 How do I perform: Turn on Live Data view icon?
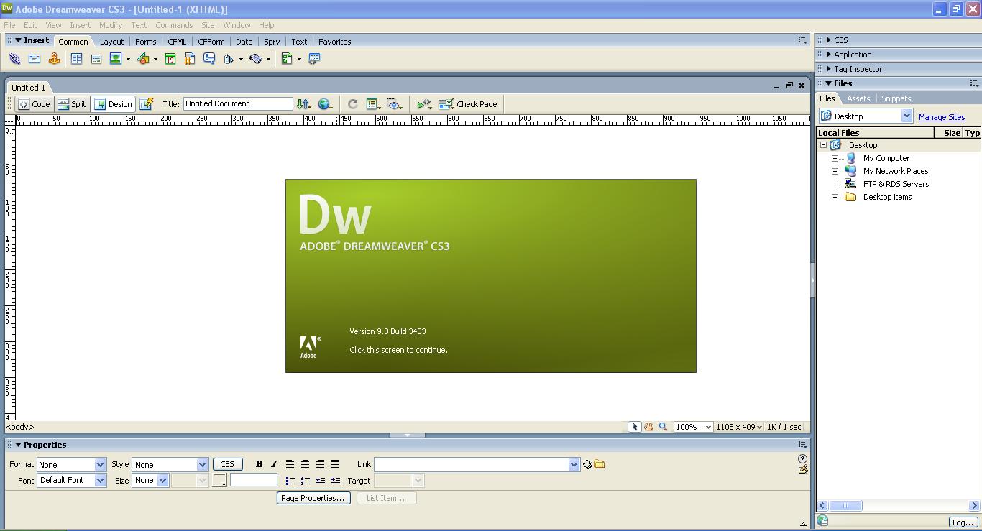pyautogui.click(x=147, y=104)
